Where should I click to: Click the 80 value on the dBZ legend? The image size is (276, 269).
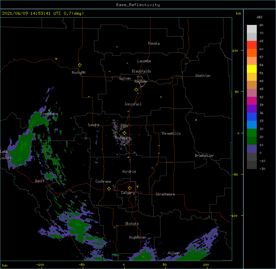coord(261,25)
